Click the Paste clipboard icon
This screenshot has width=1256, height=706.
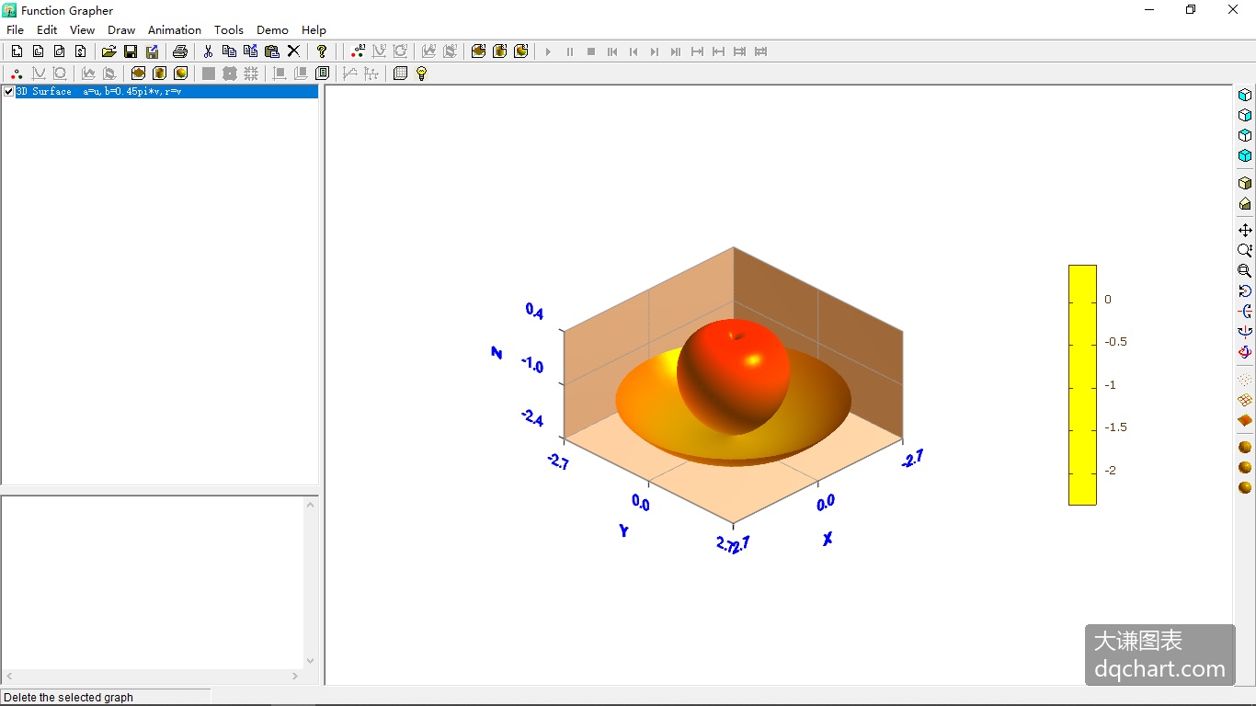tap(272, 51)
